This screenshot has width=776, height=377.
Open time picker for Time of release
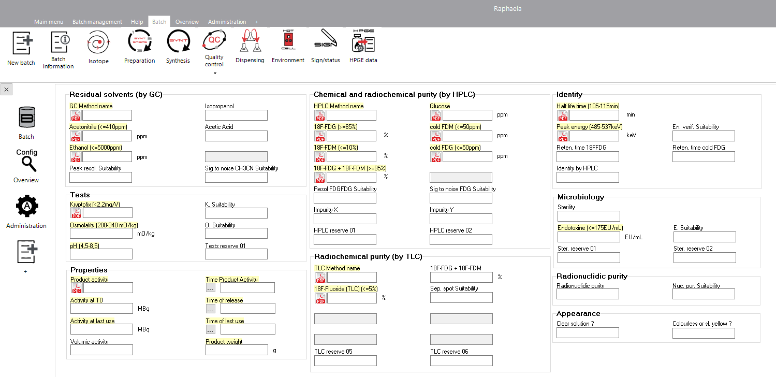(x=211, y=309)
